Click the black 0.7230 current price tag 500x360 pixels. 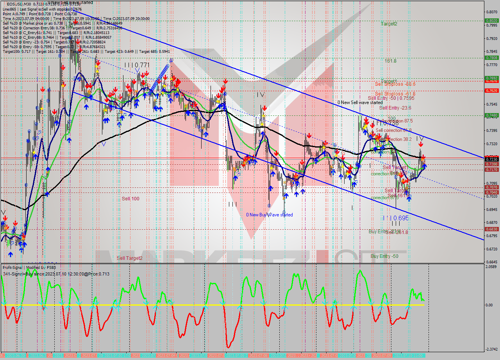tap(491, 159)
